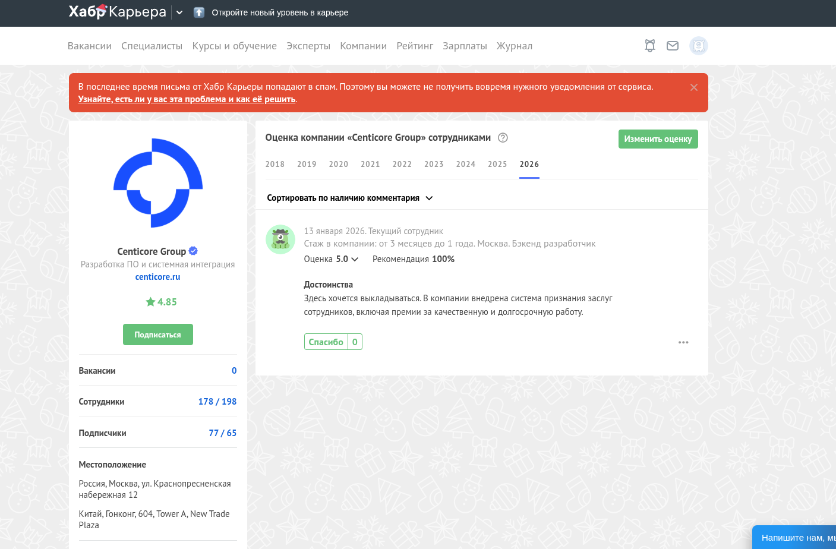Open Компании section

point(364,46)
